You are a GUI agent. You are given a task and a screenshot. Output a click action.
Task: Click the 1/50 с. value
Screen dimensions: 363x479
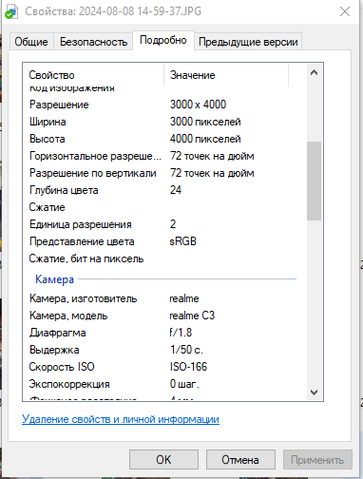tap(186, 350)
